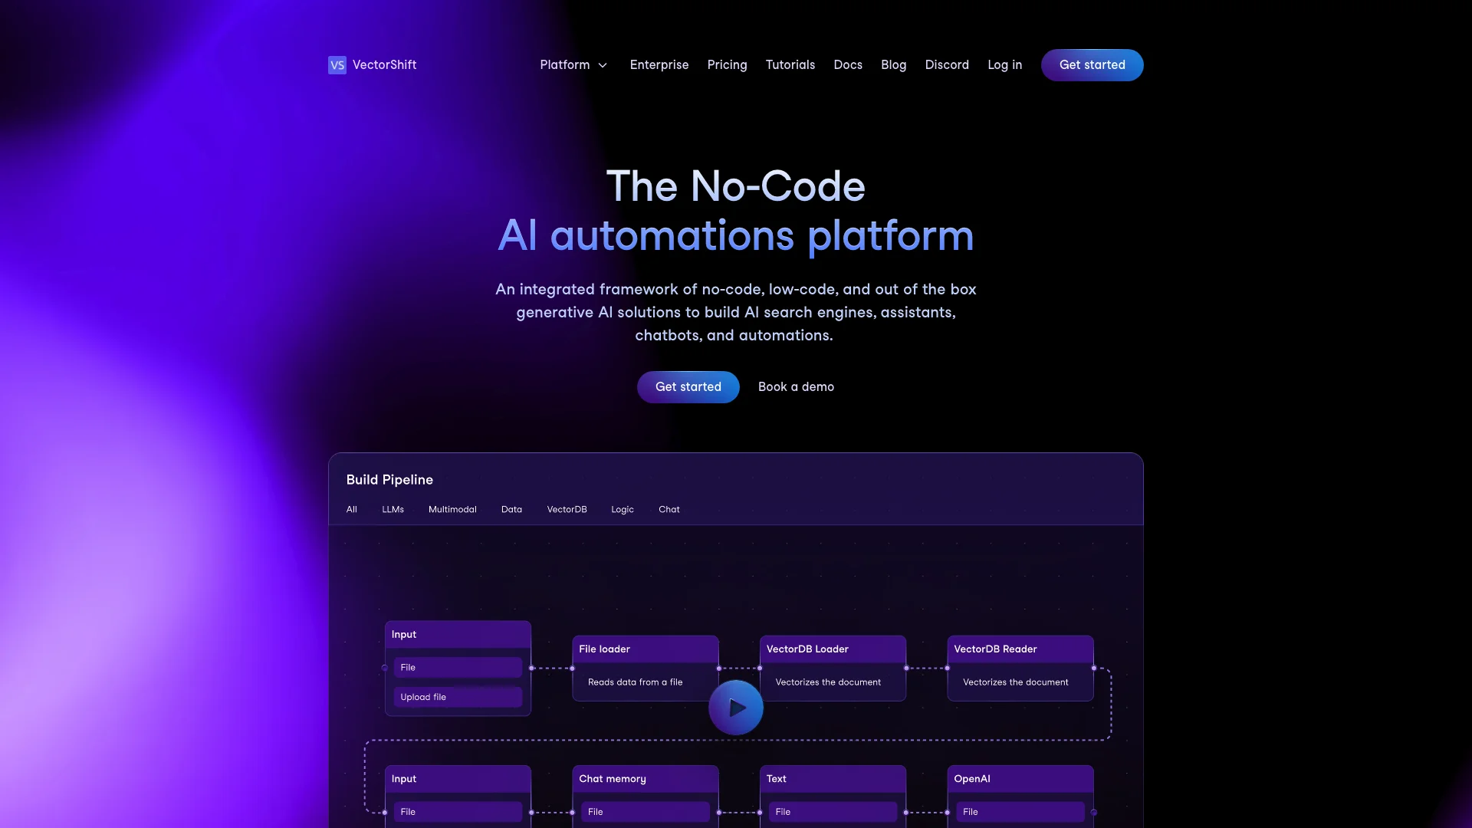1472x828 pixels.
Task: Toggle the Upload file input field
Action: (458, 698)
